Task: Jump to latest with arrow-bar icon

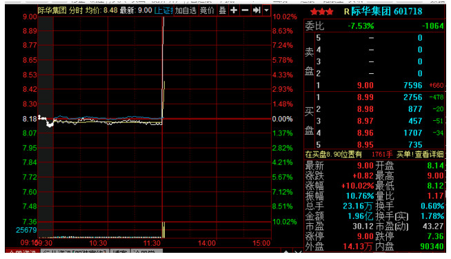Action: click(257, 10)
